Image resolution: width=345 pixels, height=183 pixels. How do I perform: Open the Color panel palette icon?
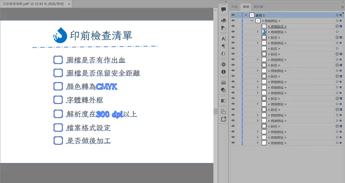(223, 21)
